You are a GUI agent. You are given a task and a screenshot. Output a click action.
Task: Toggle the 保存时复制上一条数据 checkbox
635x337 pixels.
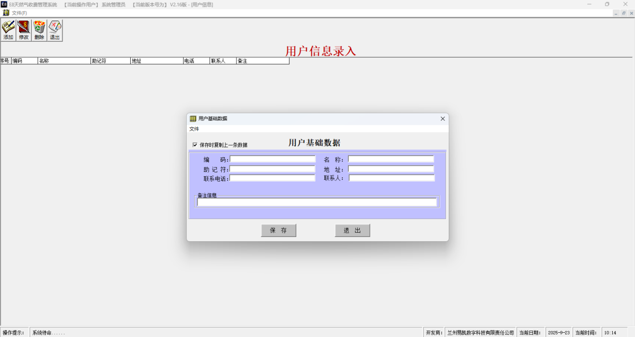click(x=195, y=144)
